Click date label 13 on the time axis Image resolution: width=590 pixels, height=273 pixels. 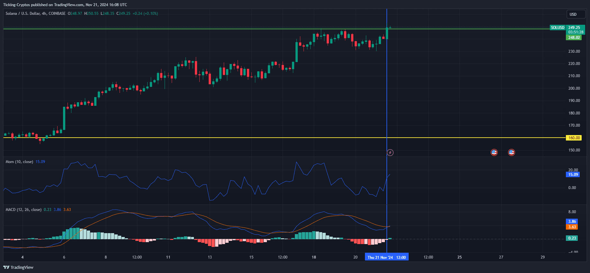coord(210,257)
